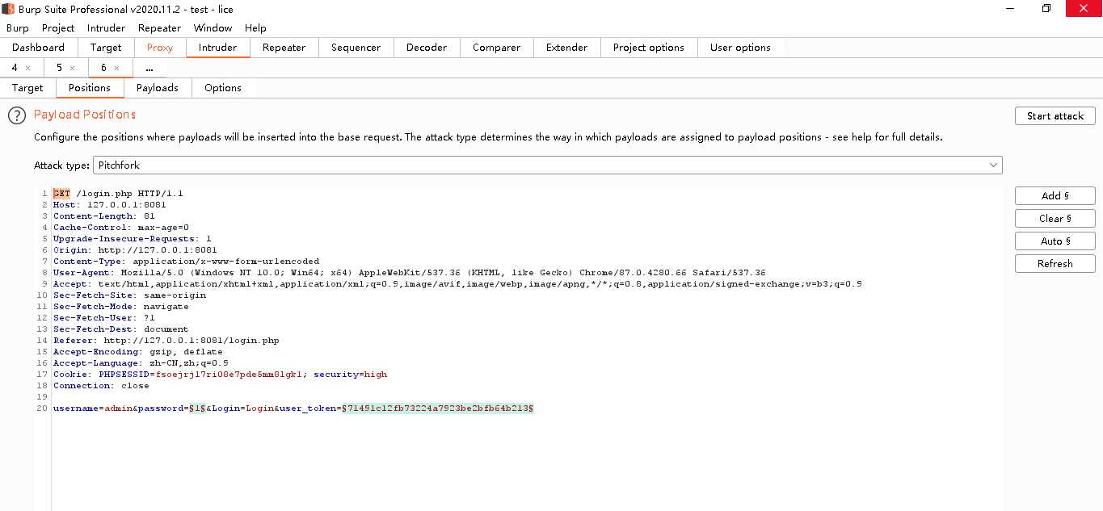Click the GET /login.php HTTP/1.1 request line
1103x511 pixels.
pyautogui.click(x=118, y=194)
